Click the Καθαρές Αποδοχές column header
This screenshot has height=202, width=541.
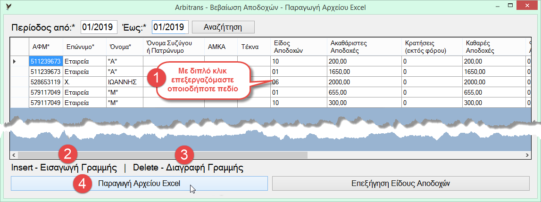click(x=494, y=47)
